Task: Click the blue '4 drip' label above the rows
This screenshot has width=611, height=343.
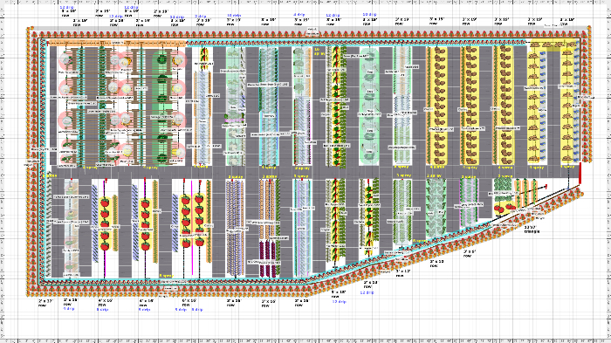Action: pos(299,15)
